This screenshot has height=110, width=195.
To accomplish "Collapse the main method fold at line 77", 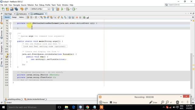I will (x=10, y=41).
